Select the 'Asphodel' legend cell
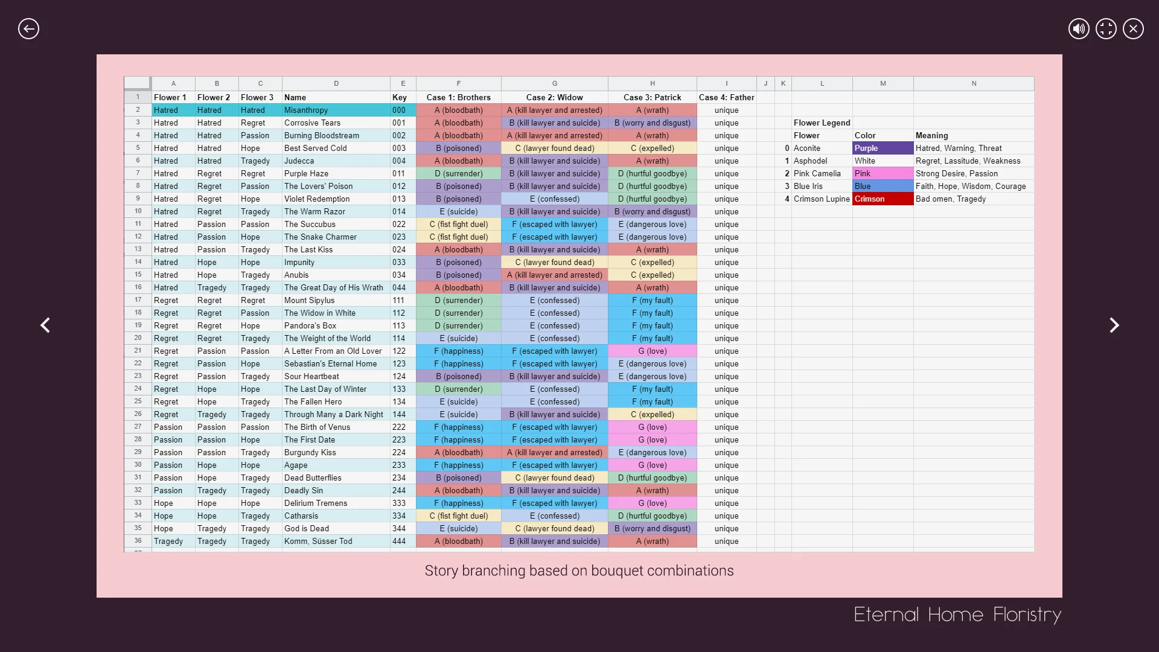 click(x=822, y=161)
